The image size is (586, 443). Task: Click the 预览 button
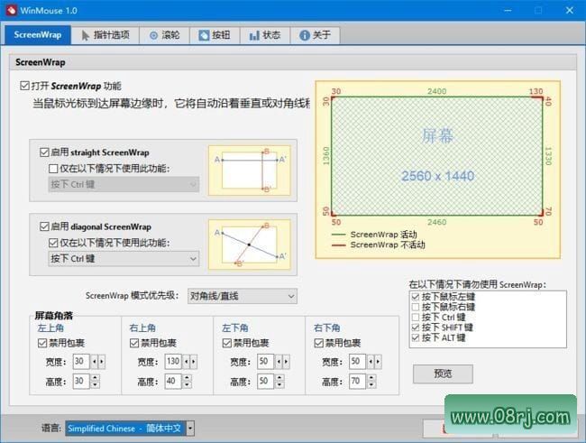(443, 374)
